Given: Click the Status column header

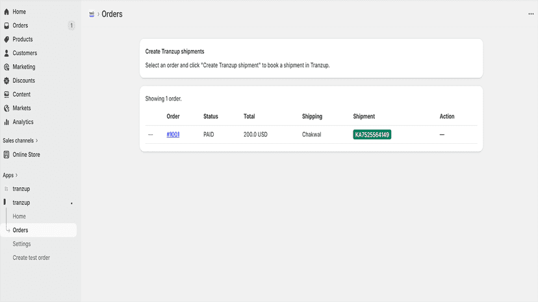Looking at the screenshot, I should [x=211, y=117].
